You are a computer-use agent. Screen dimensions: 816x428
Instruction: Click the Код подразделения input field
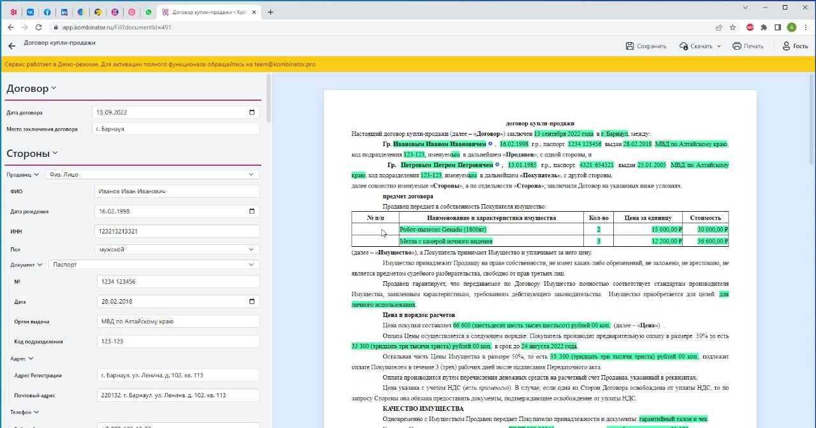tap(178, 341)
